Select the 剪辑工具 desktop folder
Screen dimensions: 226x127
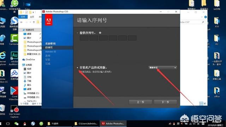coord(217,75)
